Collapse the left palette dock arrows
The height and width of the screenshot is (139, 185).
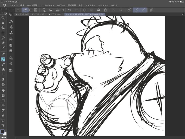tap(1, 9)
